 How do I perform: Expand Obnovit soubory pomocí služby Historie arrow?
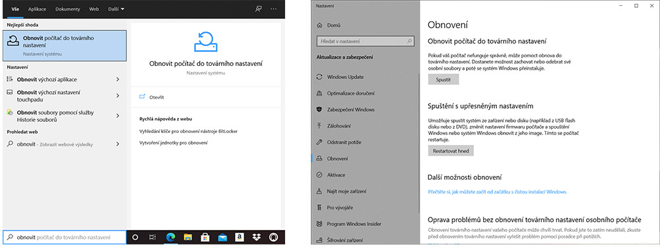(117, 116)
